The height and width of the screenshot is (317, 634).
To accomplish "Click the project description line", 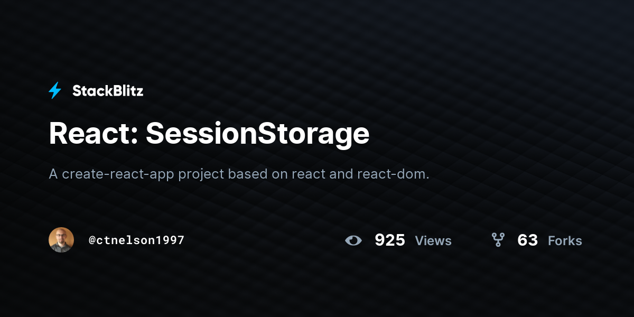I will (239, 174).
